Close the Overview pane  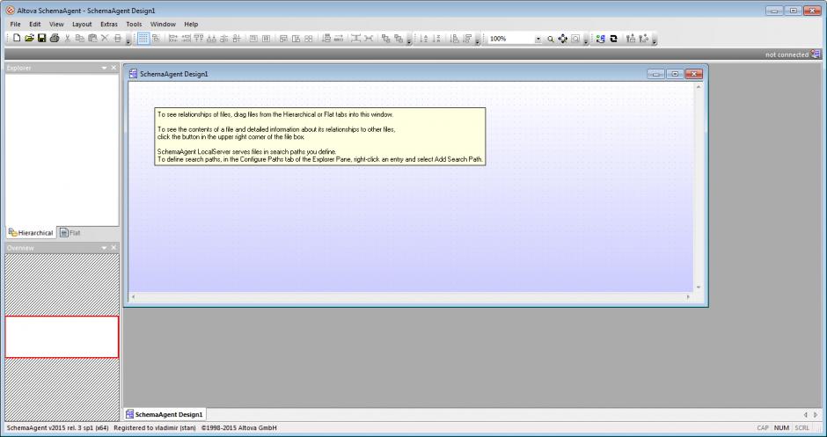[x=113, y=248]
